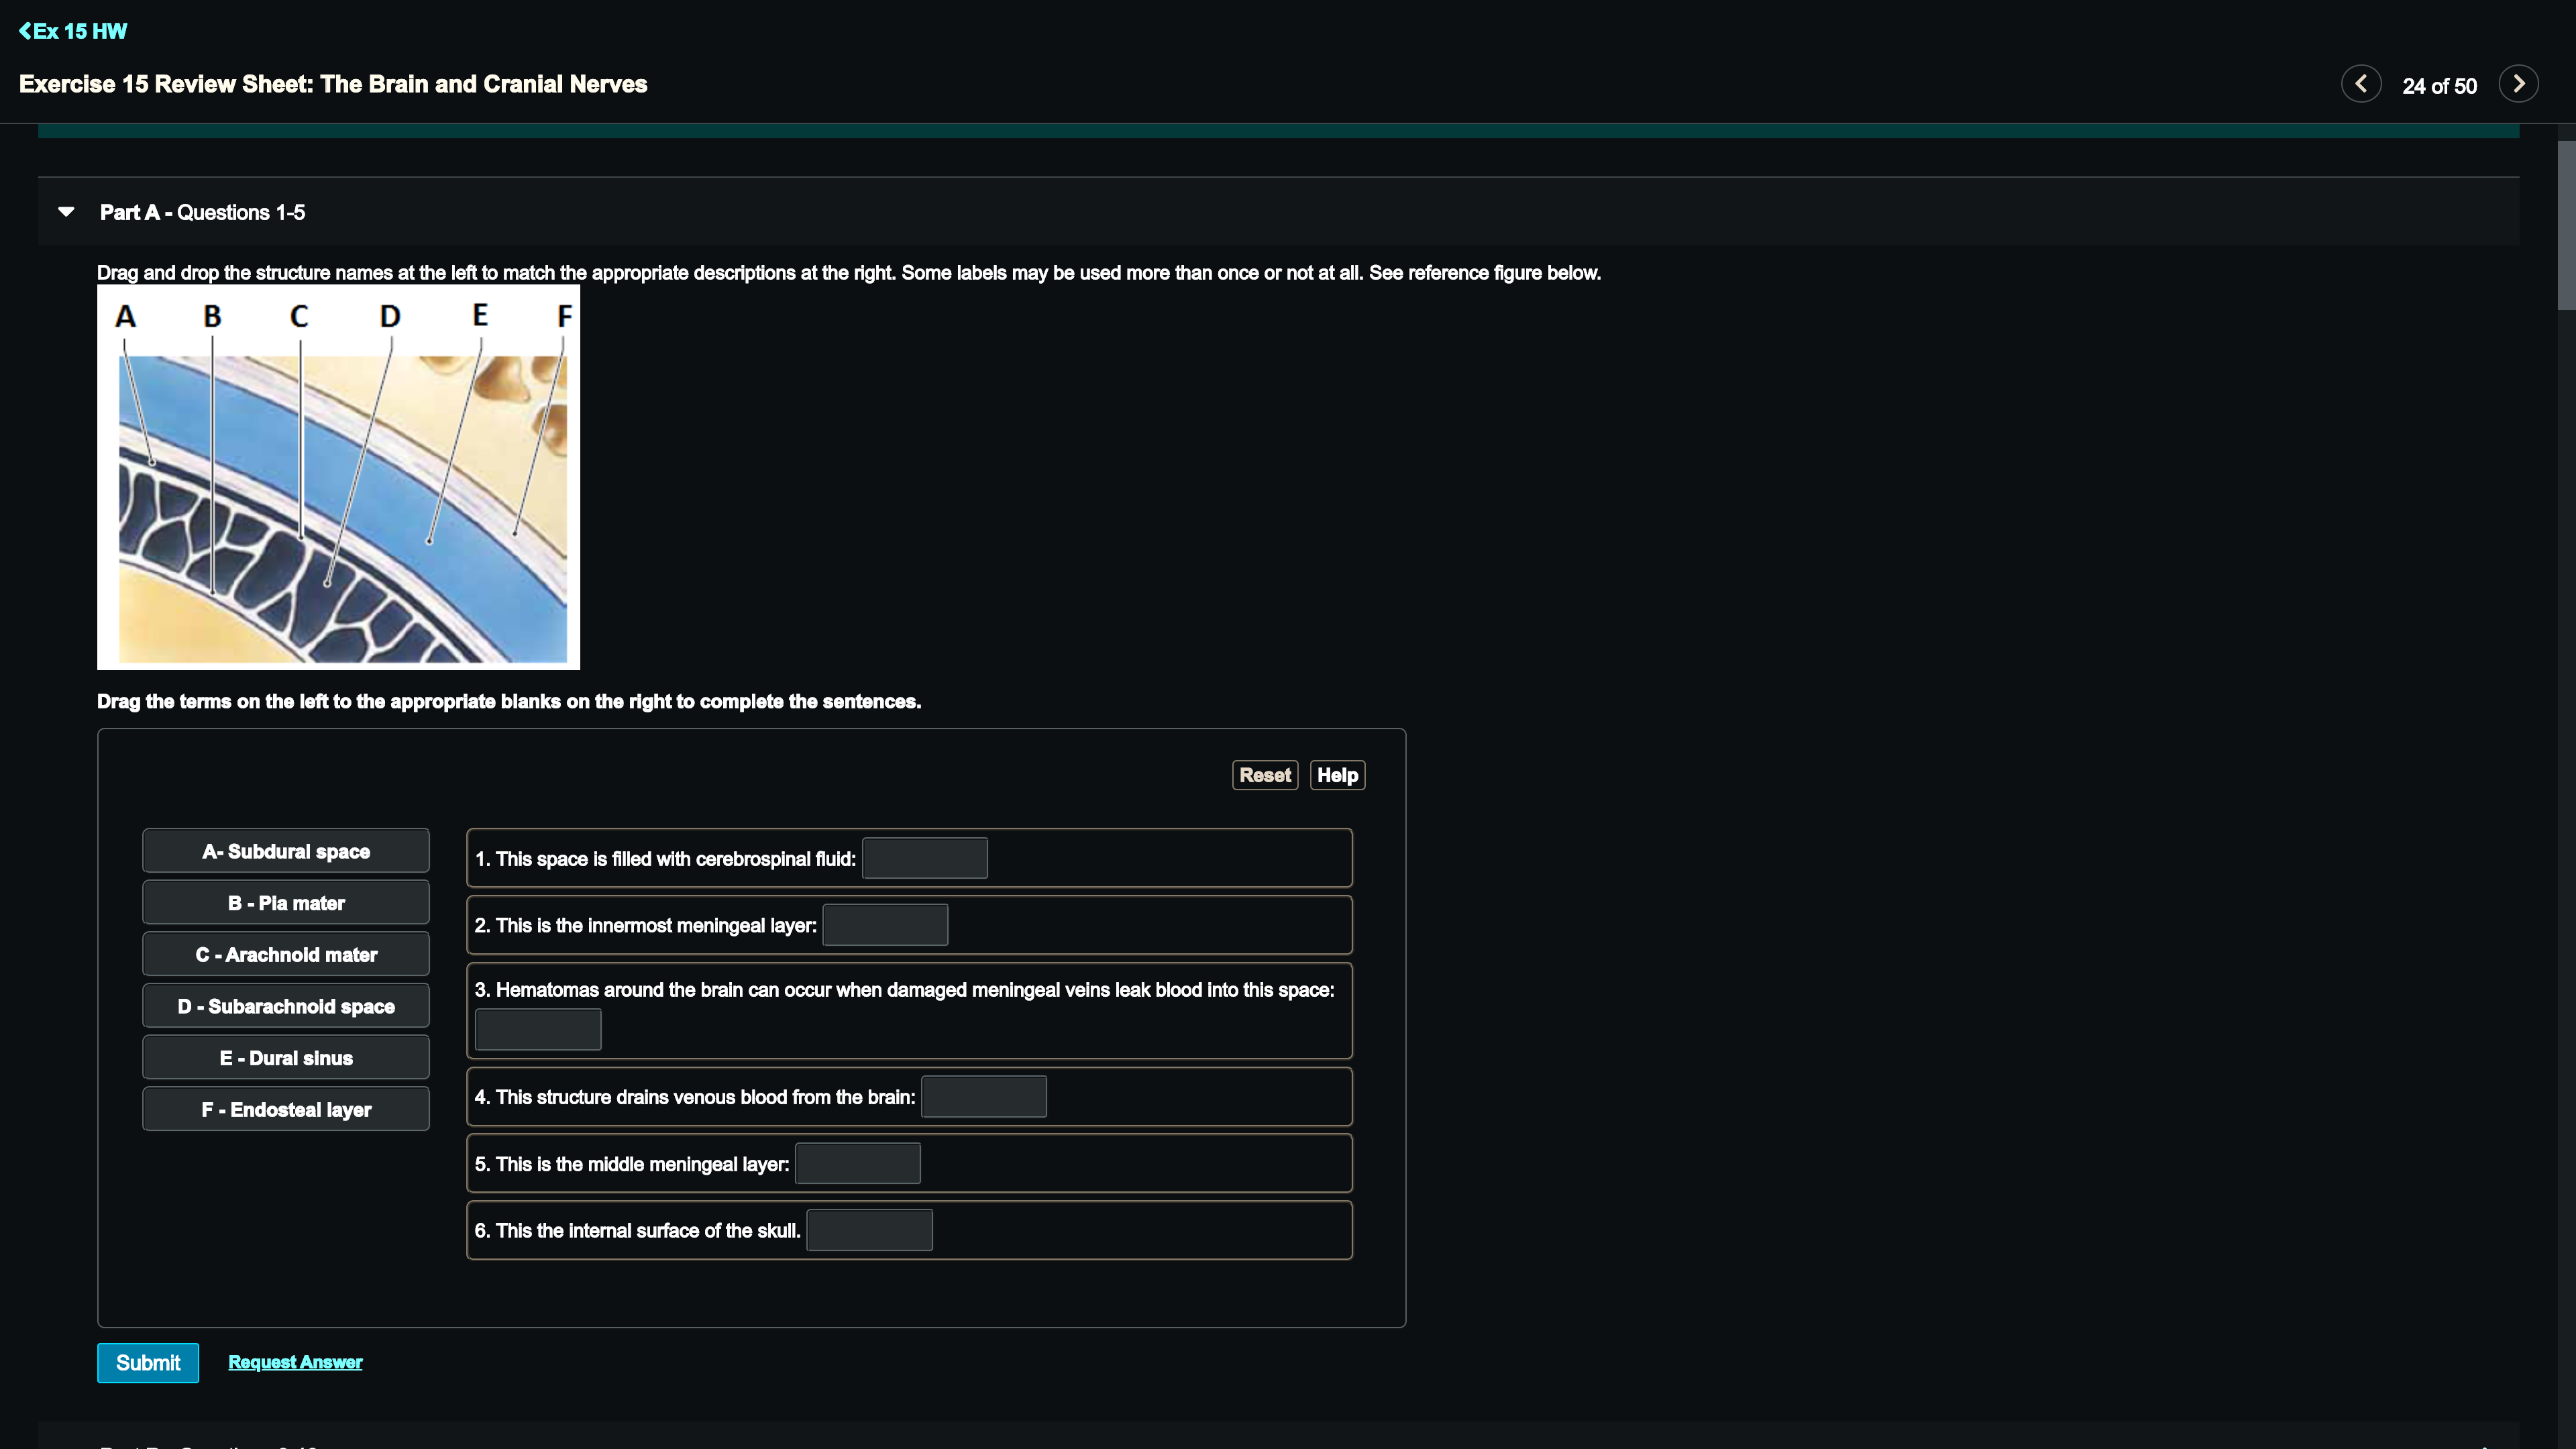Click blank for internal skull surface
The image size is (2576, 1449).
[869, 1230]
